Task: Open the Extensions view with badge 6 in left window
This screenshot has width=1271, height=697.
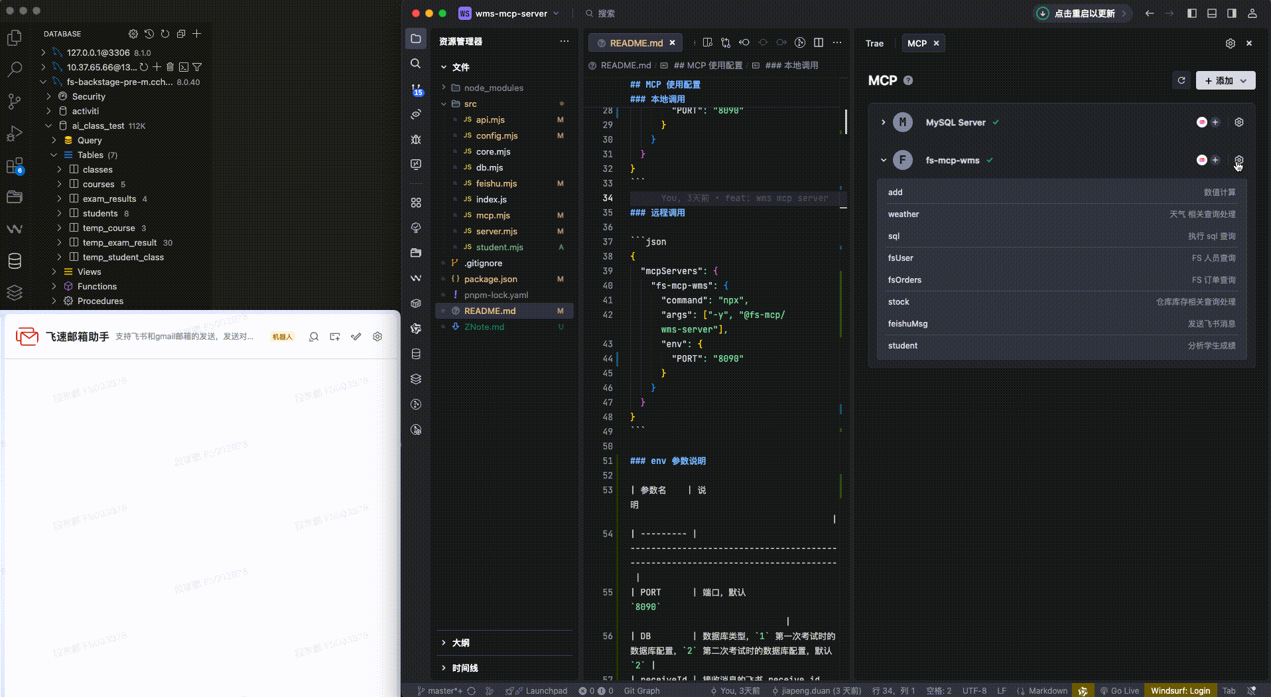Action: click(15, 166)
